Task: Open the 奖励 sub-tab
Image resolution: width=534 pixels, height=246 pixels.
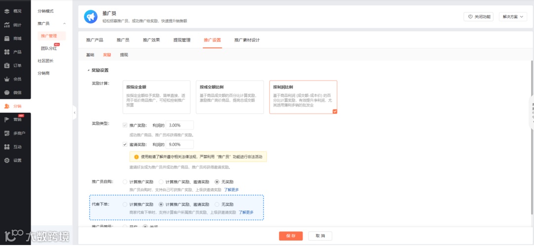Action: (x=107, y=55)
